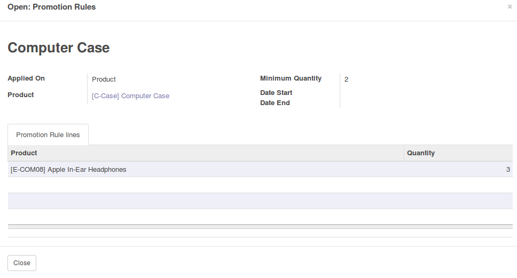Click the Computer Case heading

[x=59, y=48]
